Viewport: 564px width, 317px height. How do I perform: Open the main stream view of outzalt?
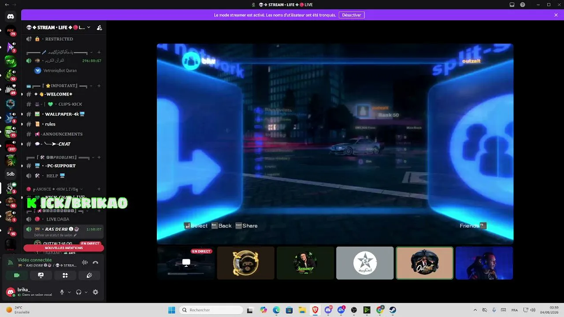click(335, 143)
